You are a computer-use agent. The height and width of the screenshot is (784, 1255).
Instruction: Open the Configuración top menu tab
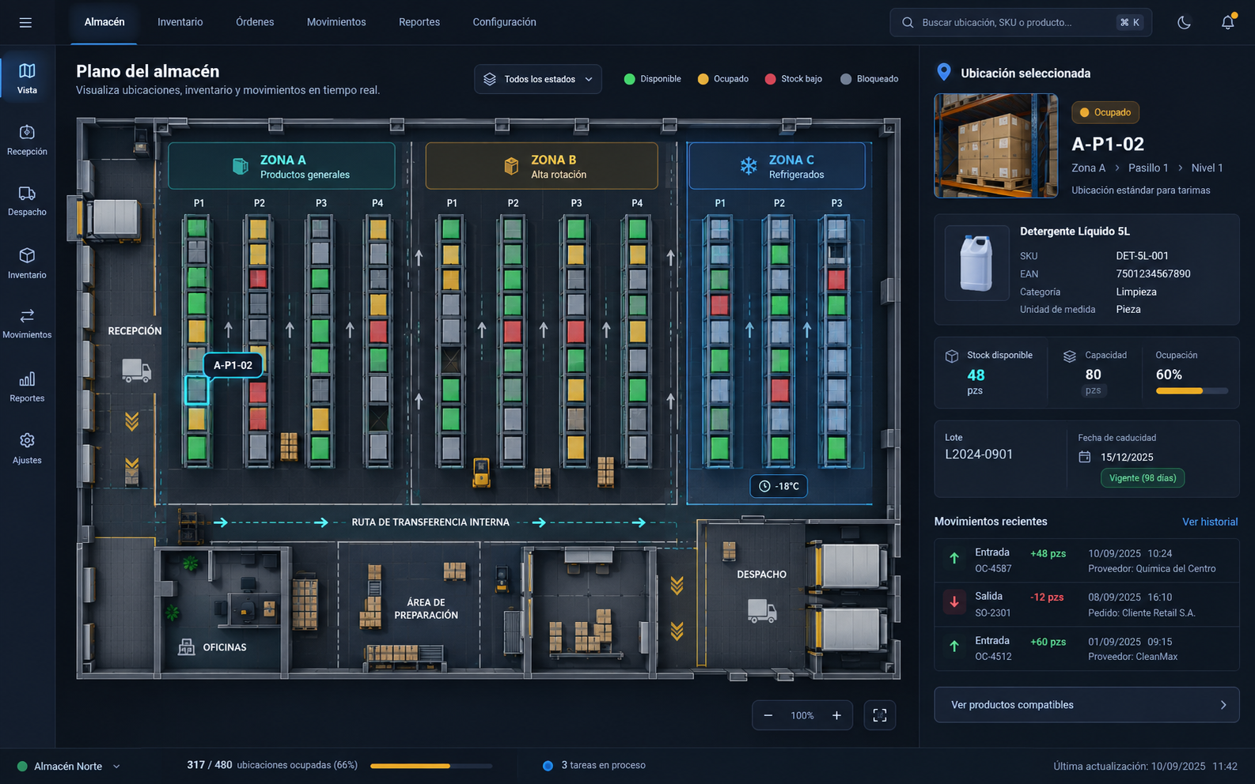[x=504, y=22]
